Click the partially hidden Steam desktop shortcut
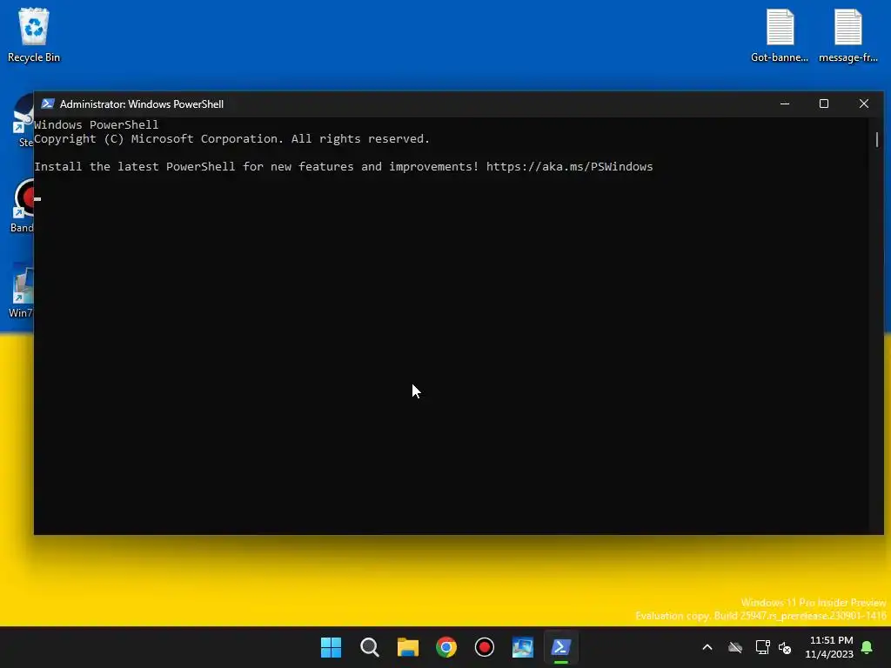891x668 pixels. [x=23, y=120]
